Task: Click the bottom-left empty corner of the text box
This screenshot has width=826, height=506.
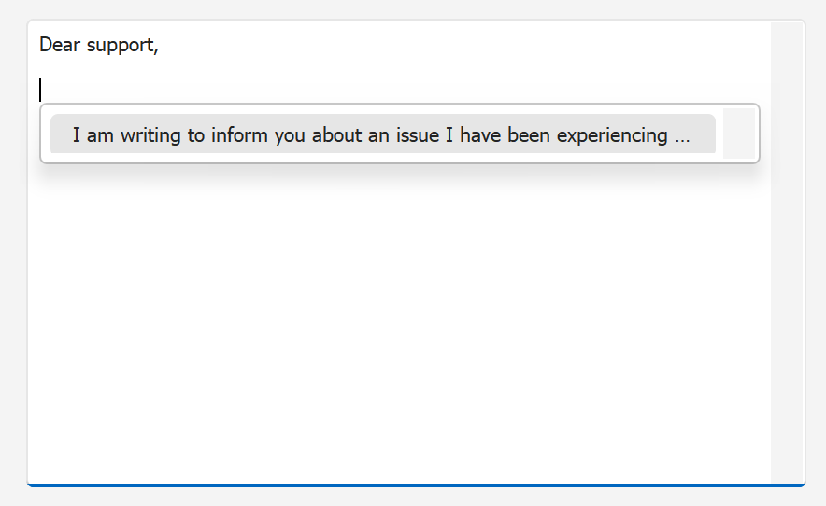Action: (x=47, y=467)
